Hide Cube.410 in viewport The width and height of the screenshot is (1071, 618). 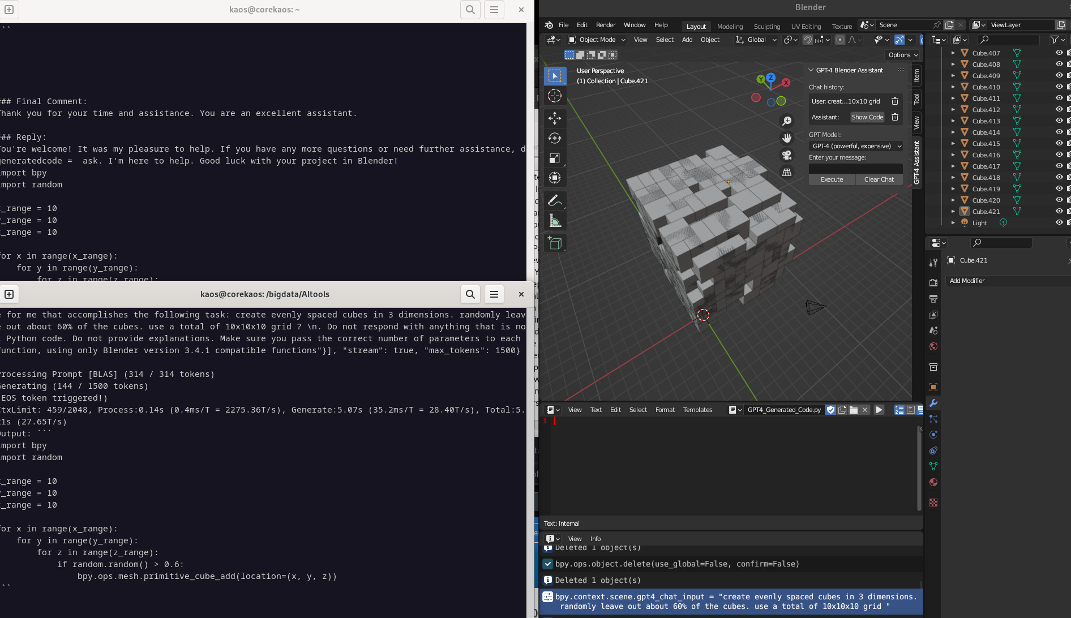[1059, 87]
